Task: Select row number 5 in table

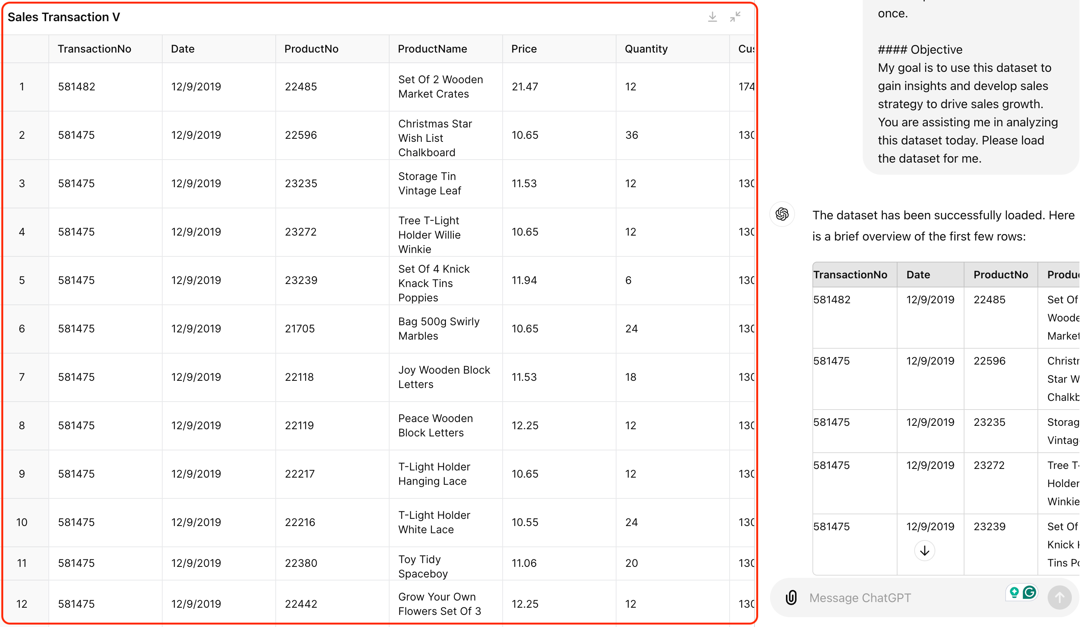Action: (22, 280)
